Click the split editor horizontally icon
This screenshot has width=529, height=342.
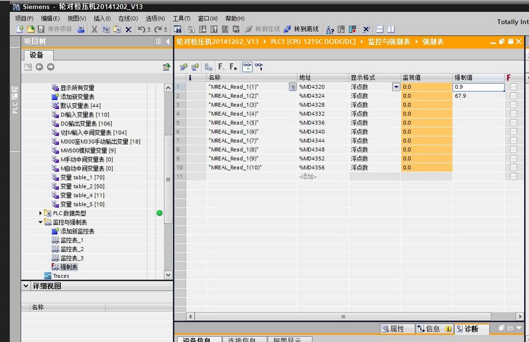tap(380, 29)
